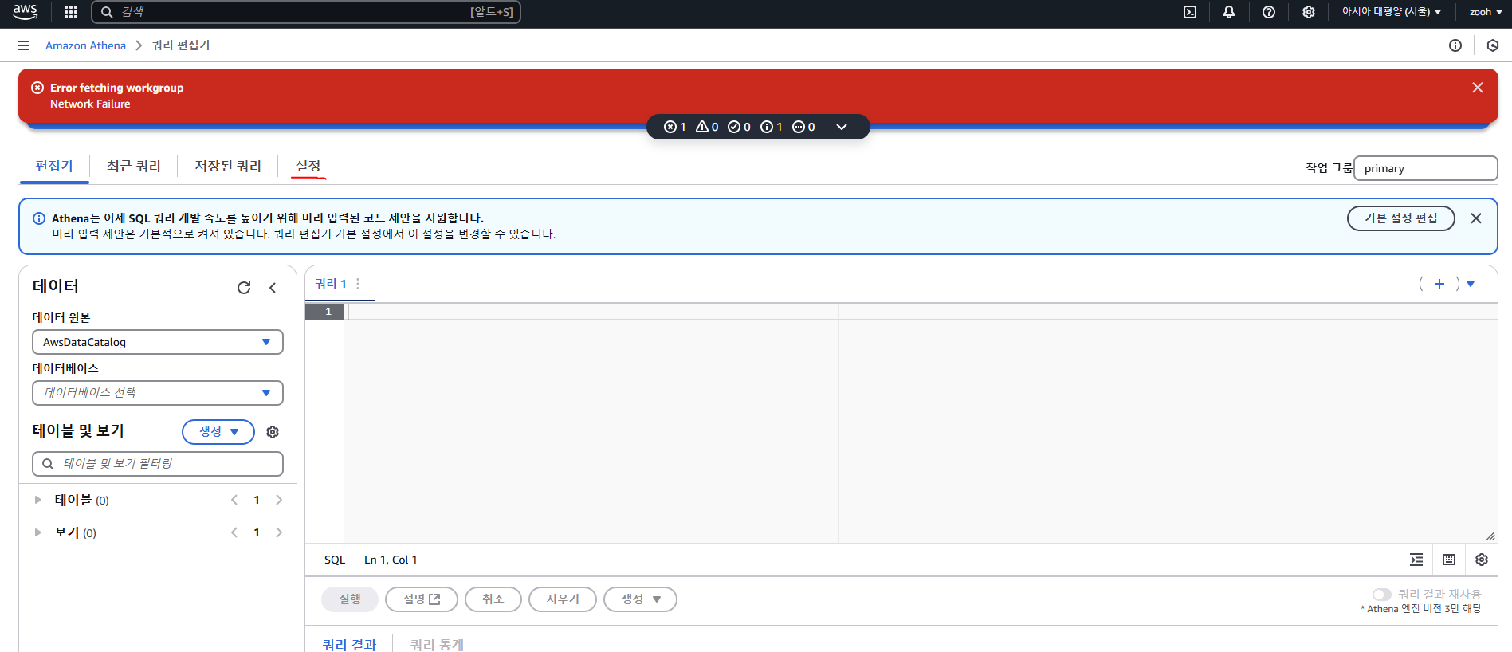The image size is (1512, 652).
Task: Open the help question mark menu
Action: point(1269,12)
